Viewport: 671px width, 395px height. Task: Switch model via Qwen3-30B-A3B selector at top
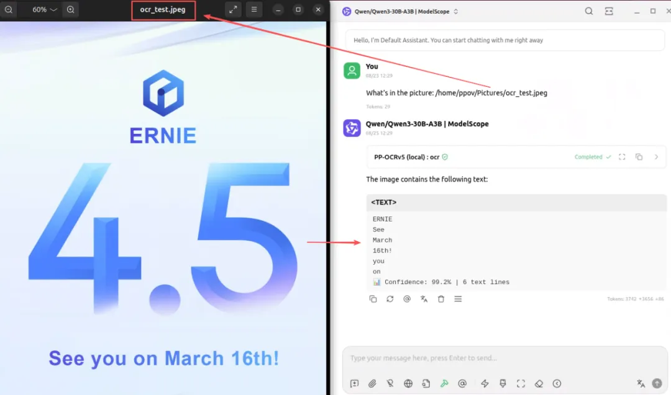(401, 12)
